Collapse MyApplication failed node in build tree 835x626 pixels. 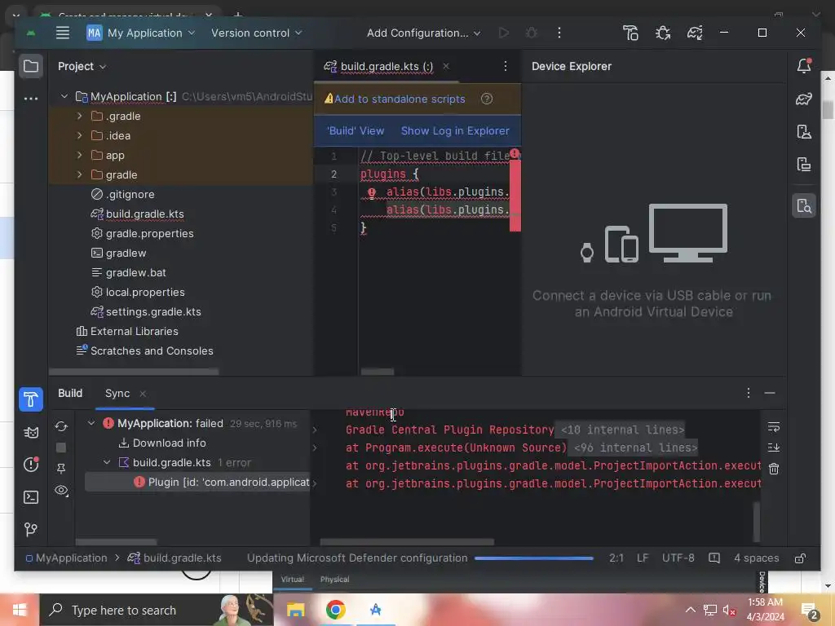[x=91, y=423]
